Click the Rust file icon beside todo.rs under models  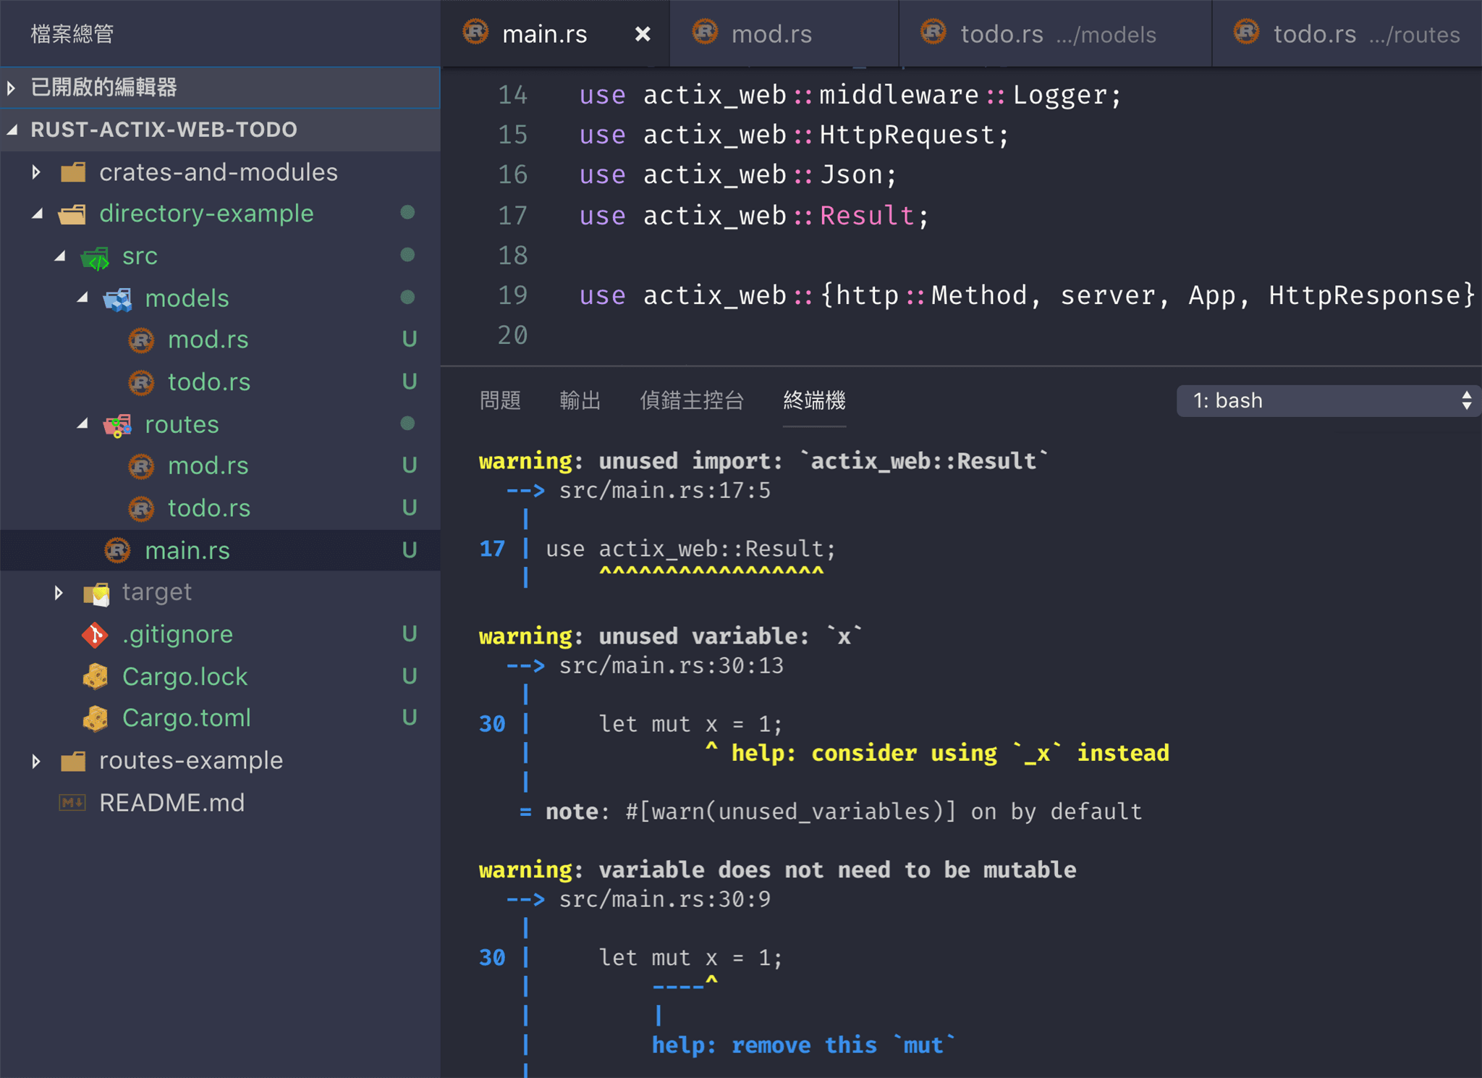click(x=142, y=382)
